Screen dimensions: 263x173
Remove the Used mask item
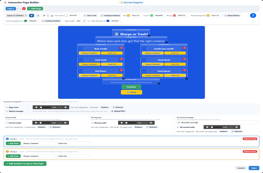121,59
